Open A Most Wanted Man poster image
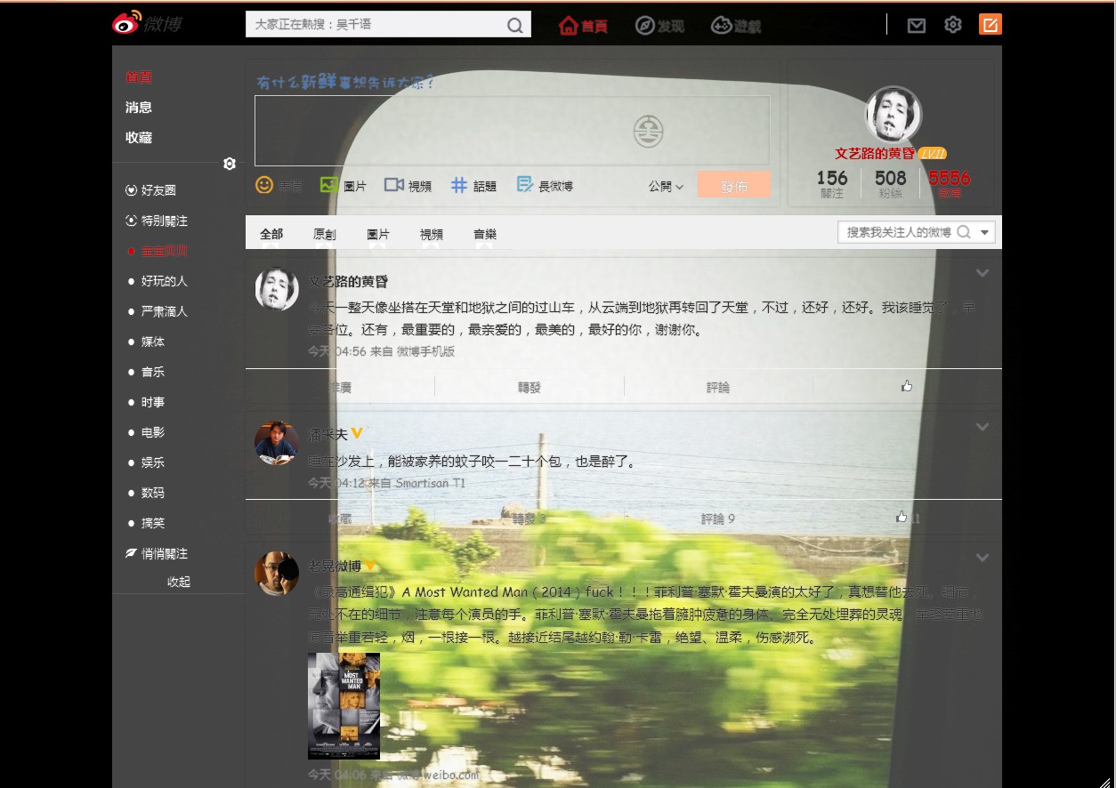1116x788 pixels. (344, 706)
